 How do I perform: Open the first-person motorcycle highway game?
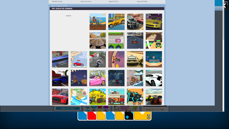(x=98, y=40)
